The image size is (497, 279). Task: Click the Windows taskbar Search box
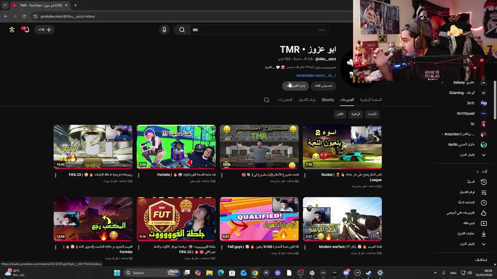tap(153, 273)
